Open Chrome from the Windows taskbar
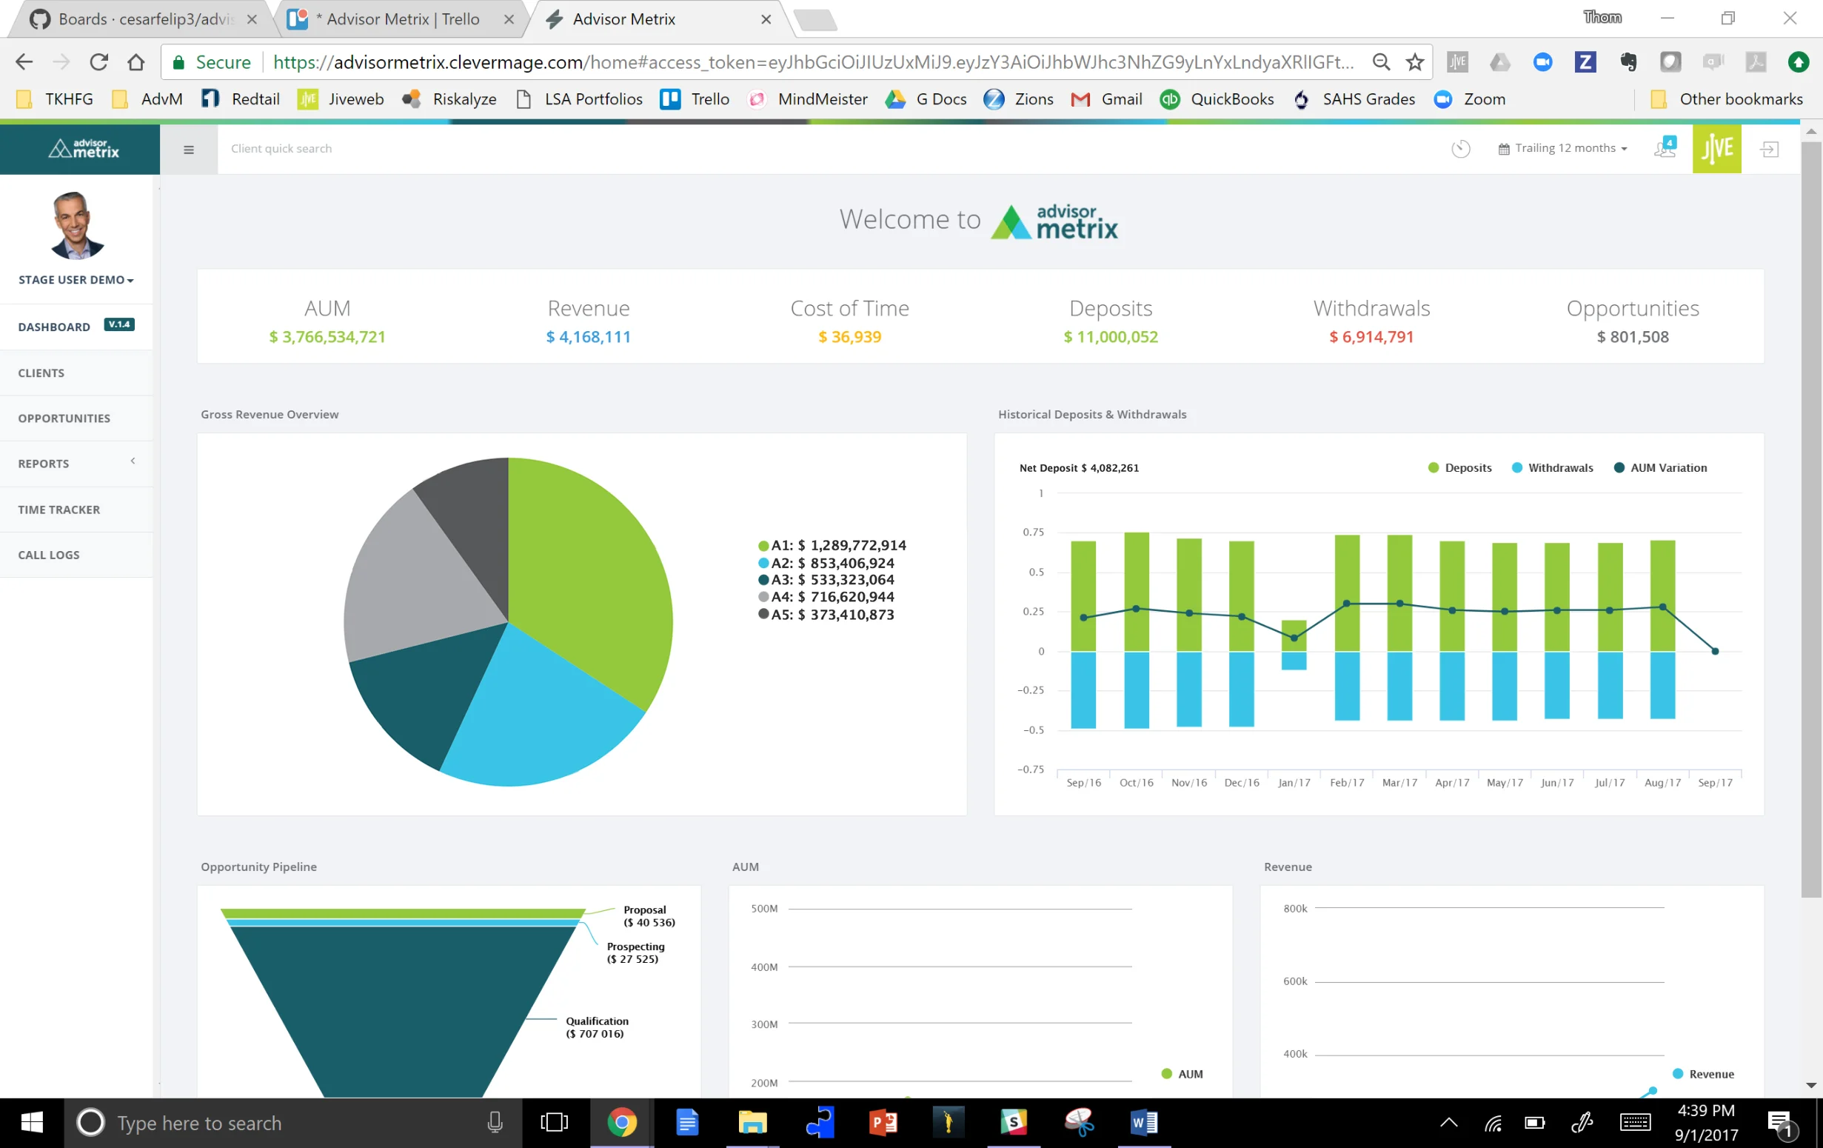This screenshot has width=1823, height=1148. click(x=621, y=1122)
